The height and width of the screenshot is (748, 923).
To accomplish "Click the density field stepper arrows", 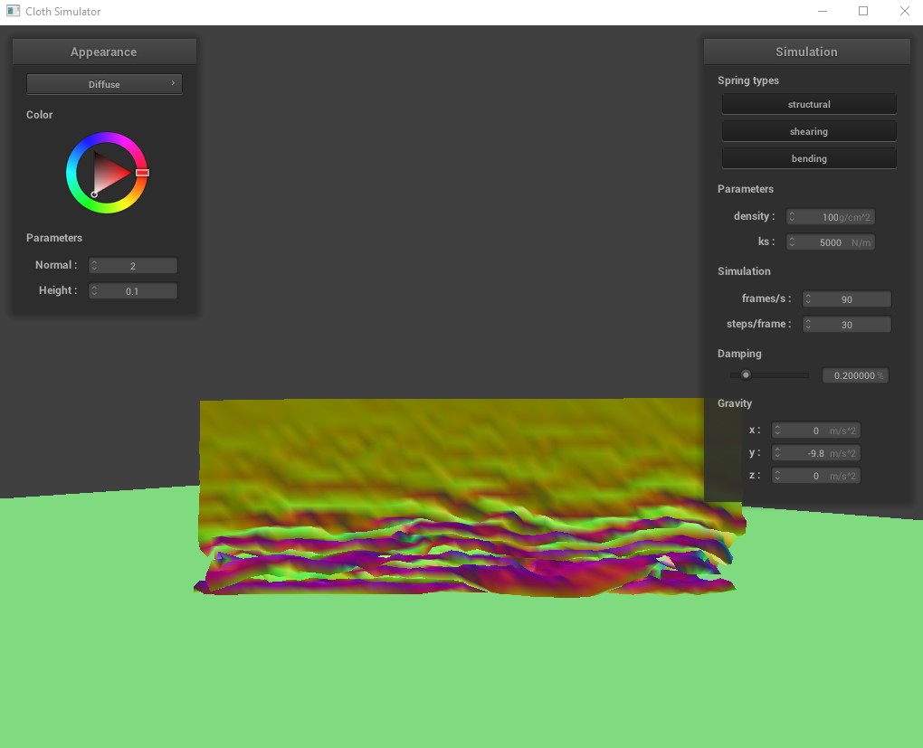I will click(792, 216).
